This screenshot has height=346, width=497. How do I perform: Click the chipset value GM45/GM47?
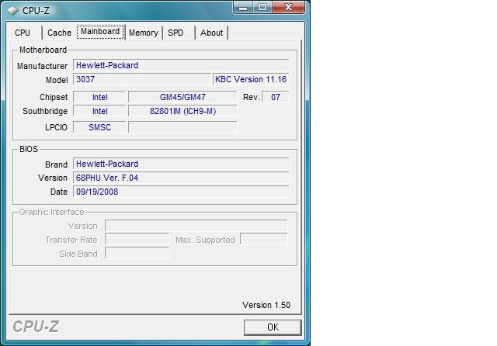(182, 97)
